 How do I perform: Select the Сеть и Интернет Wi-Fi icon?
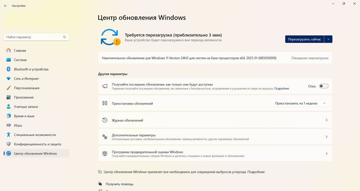coord(8,79)
